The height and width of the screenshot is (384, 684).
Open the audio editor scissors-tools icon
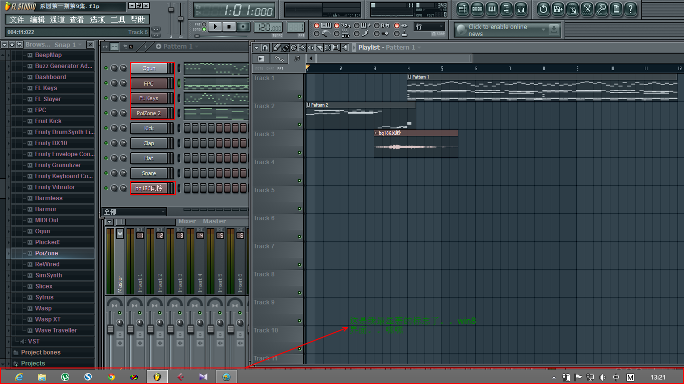coord(587,9)
